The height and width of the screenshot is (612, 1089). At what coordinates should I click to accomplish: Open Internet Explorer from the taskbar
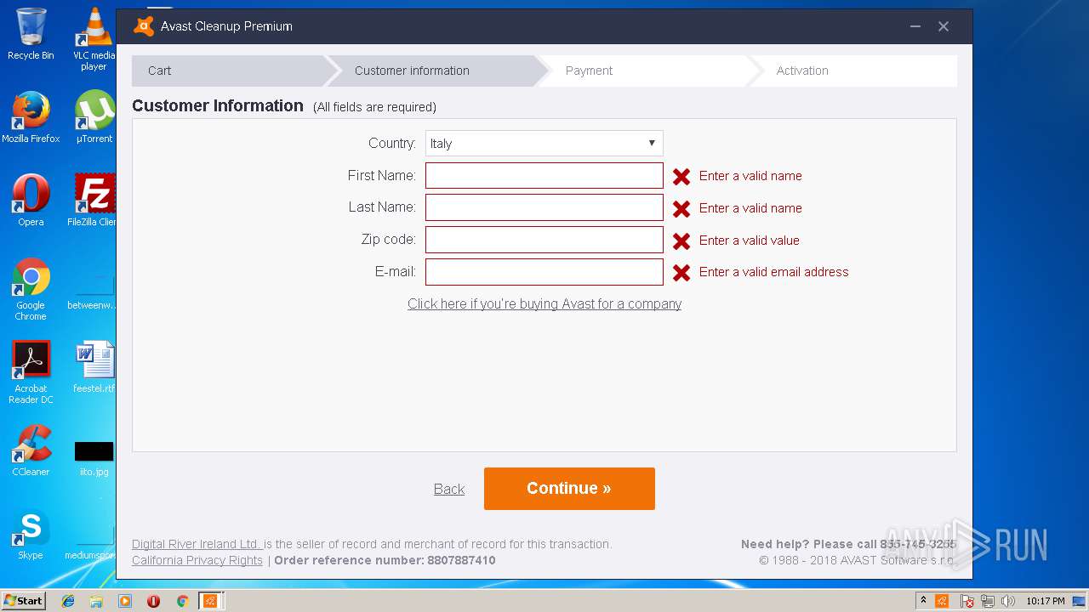68,601
